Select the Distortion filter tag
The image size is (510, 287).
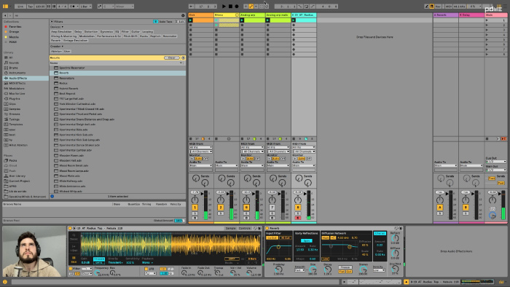point(91,32)
